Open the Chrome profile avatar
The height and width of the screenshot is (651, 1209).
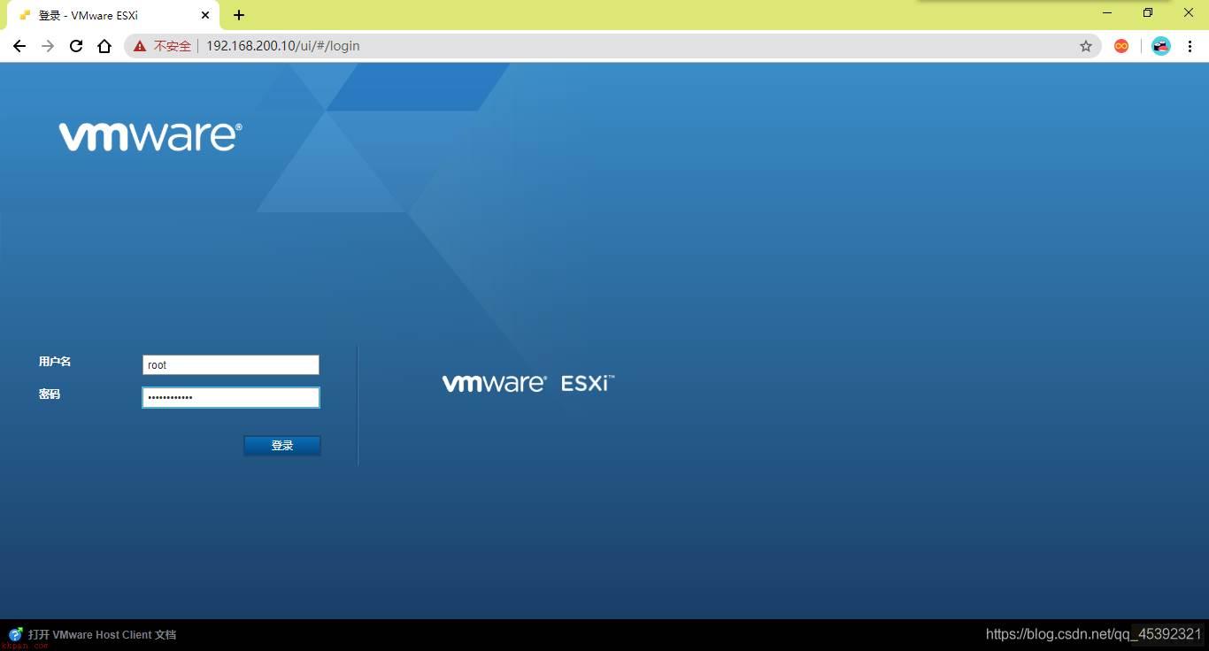(x=1161, y=46)
